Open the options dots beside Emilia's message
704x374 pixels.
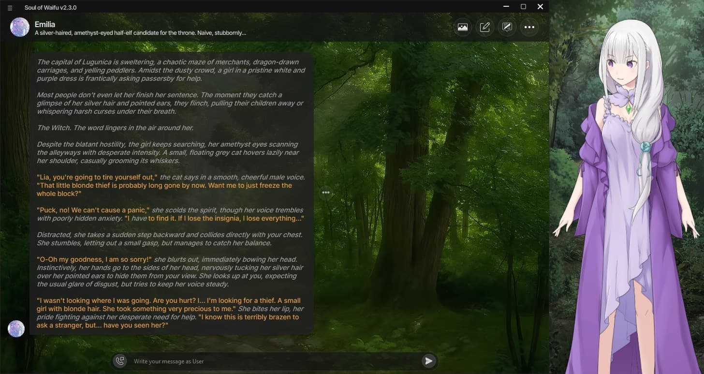326,193
